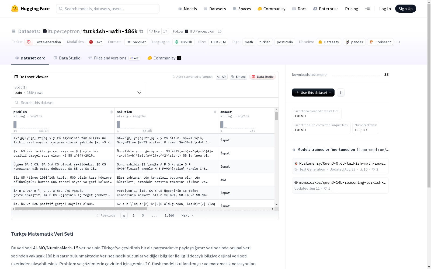Click the Embed button in Dataset Viewer

point(238,77)
